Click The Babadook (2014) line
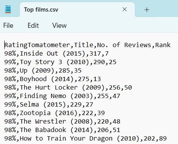Image resolution: width=178 pixels, height=144 pixels. (x=62, y=130)
